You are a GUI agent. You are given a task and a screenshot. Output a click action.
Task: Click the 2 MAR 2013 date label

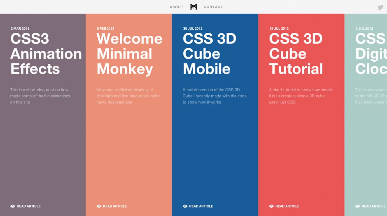[x=20, y=29]
